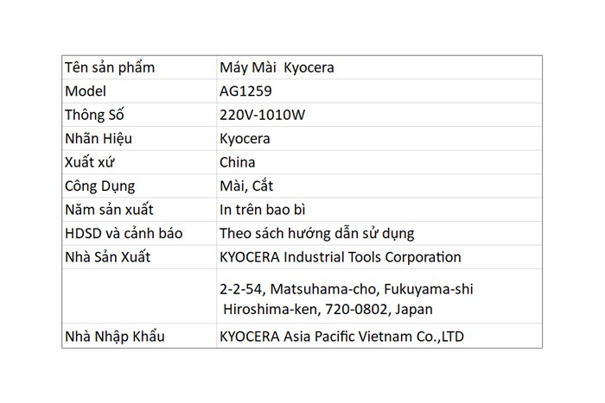The width and height of the screenshot is (605, 403).
Task: Select the 'Kyocera' brand value cell
Action: [379, 139]
